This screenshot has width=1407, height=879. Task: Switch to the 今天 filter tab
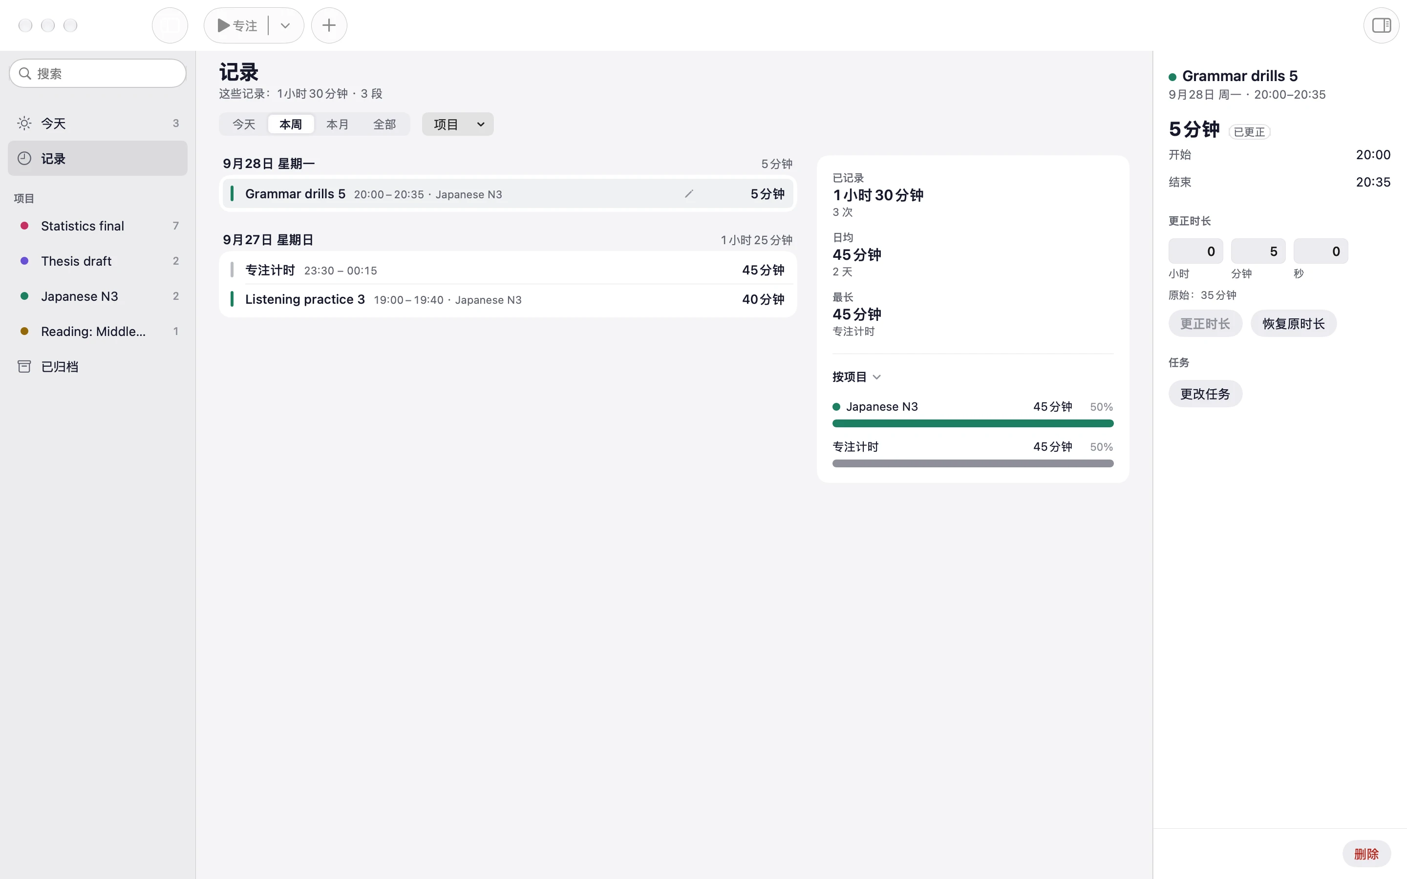tap(244, 125)
